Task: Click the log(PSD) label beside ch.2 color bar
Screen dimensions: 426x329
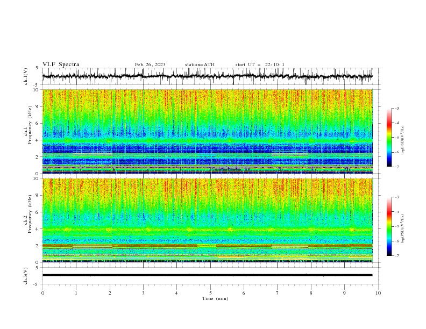Action: coord(403,229)
